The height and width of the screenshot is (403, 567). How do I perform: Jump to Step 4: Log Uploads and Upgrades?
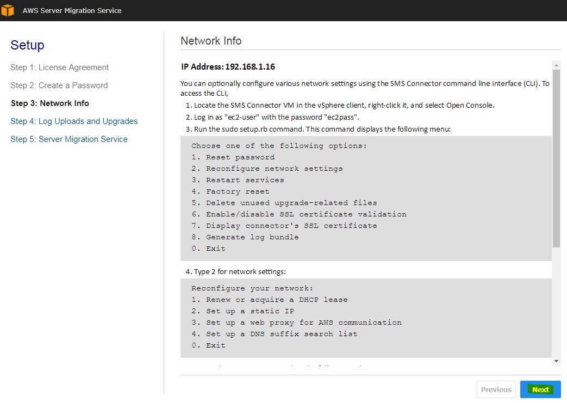(x=74, y=121)
